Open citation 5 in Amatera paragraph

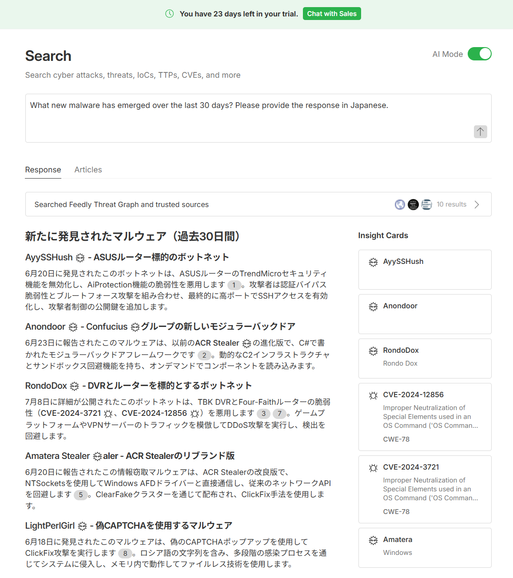(x=80, y=495)
